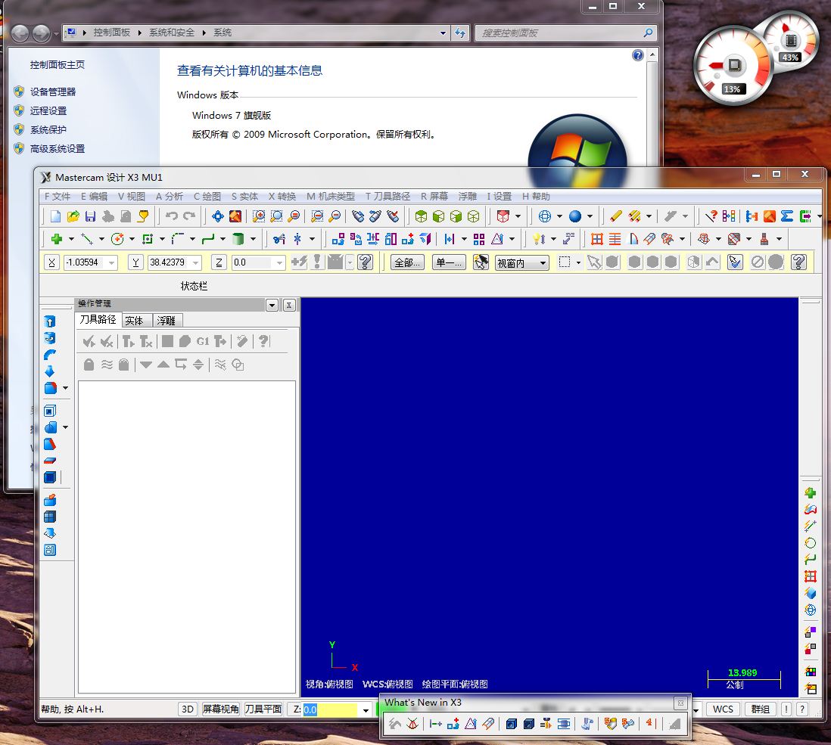The image size is (831, 745).
Task: Click the 屏幕视角 status bar button
Action: point(220,709)
